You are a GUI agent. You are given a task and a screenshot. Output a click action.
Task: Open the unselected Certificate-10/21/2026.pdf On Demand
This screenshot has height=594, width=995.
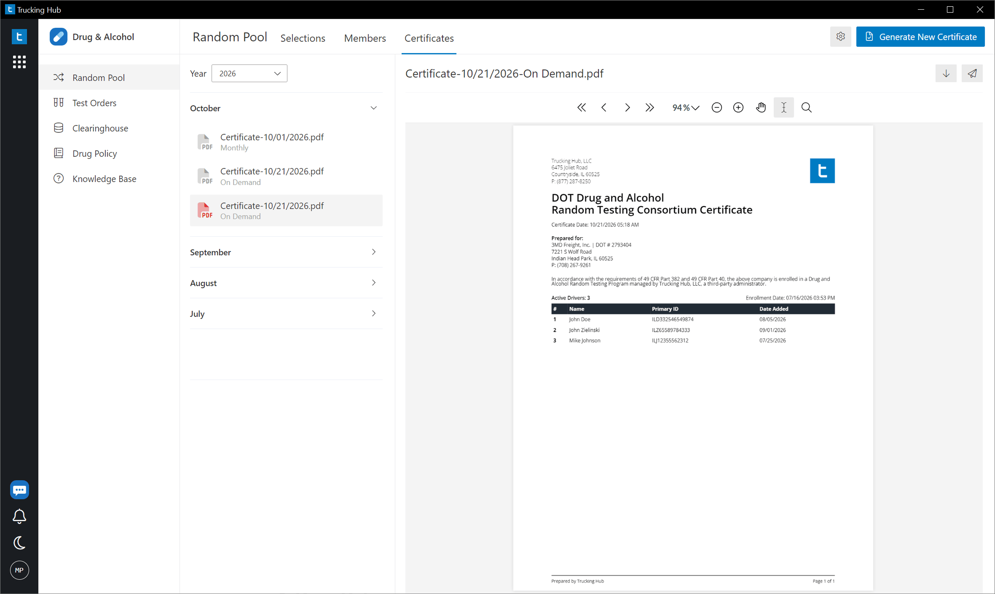click(x=286, y=176)
